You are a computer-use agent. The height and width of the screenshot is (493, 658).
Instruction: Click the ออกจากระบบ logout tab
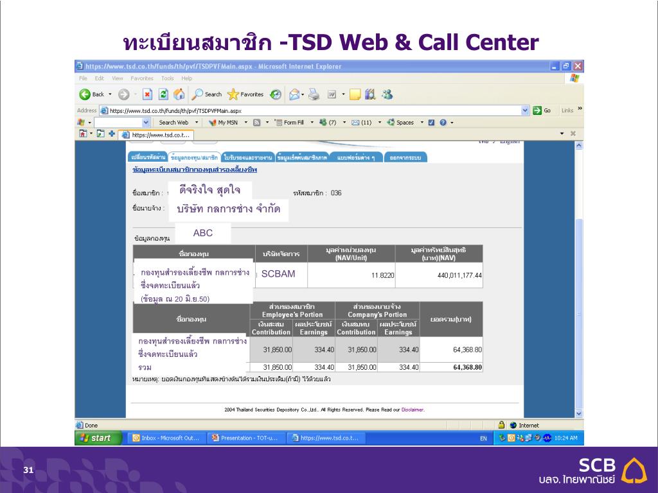click(x=405, y=157)
